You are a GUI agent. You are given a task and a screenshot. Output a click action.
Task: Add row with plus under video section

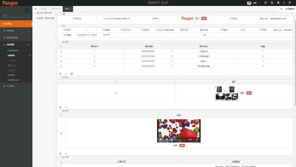[x=61, y=154]
